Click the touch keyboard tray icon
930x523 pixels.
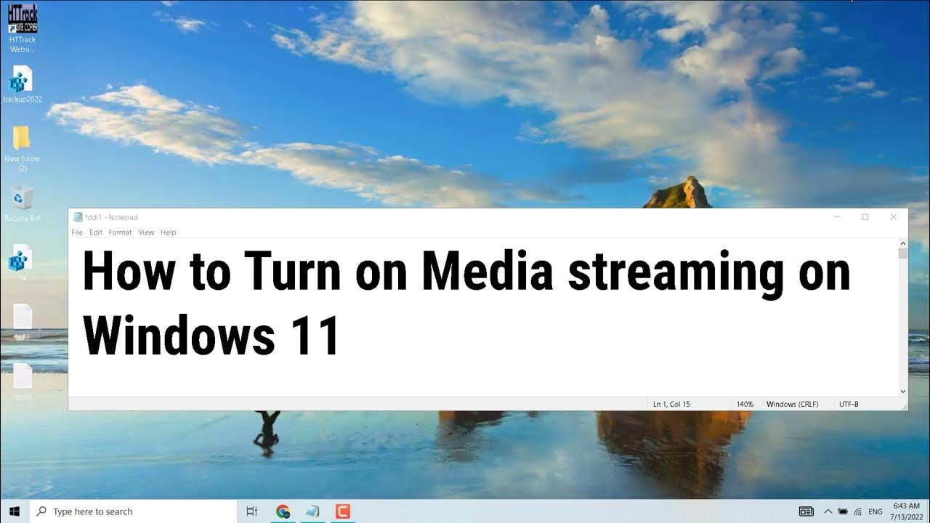tap(806, 511)
